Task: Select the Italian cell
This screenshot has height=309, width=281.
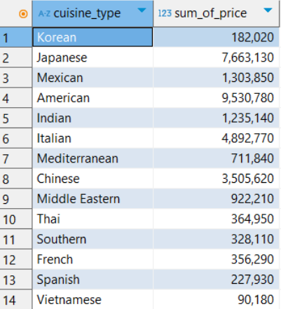Action: click(x=92, y=138)
